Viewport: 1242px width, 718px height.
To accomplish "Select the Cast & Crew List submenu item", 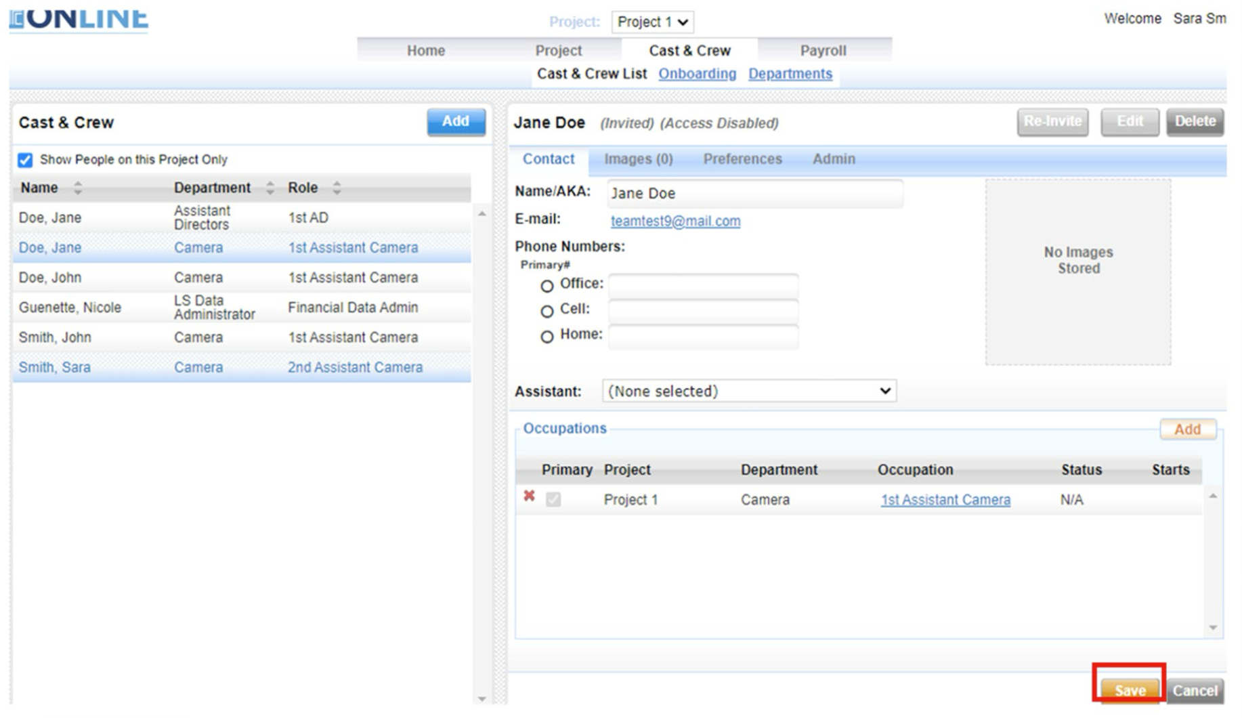I will coord(592,74).
